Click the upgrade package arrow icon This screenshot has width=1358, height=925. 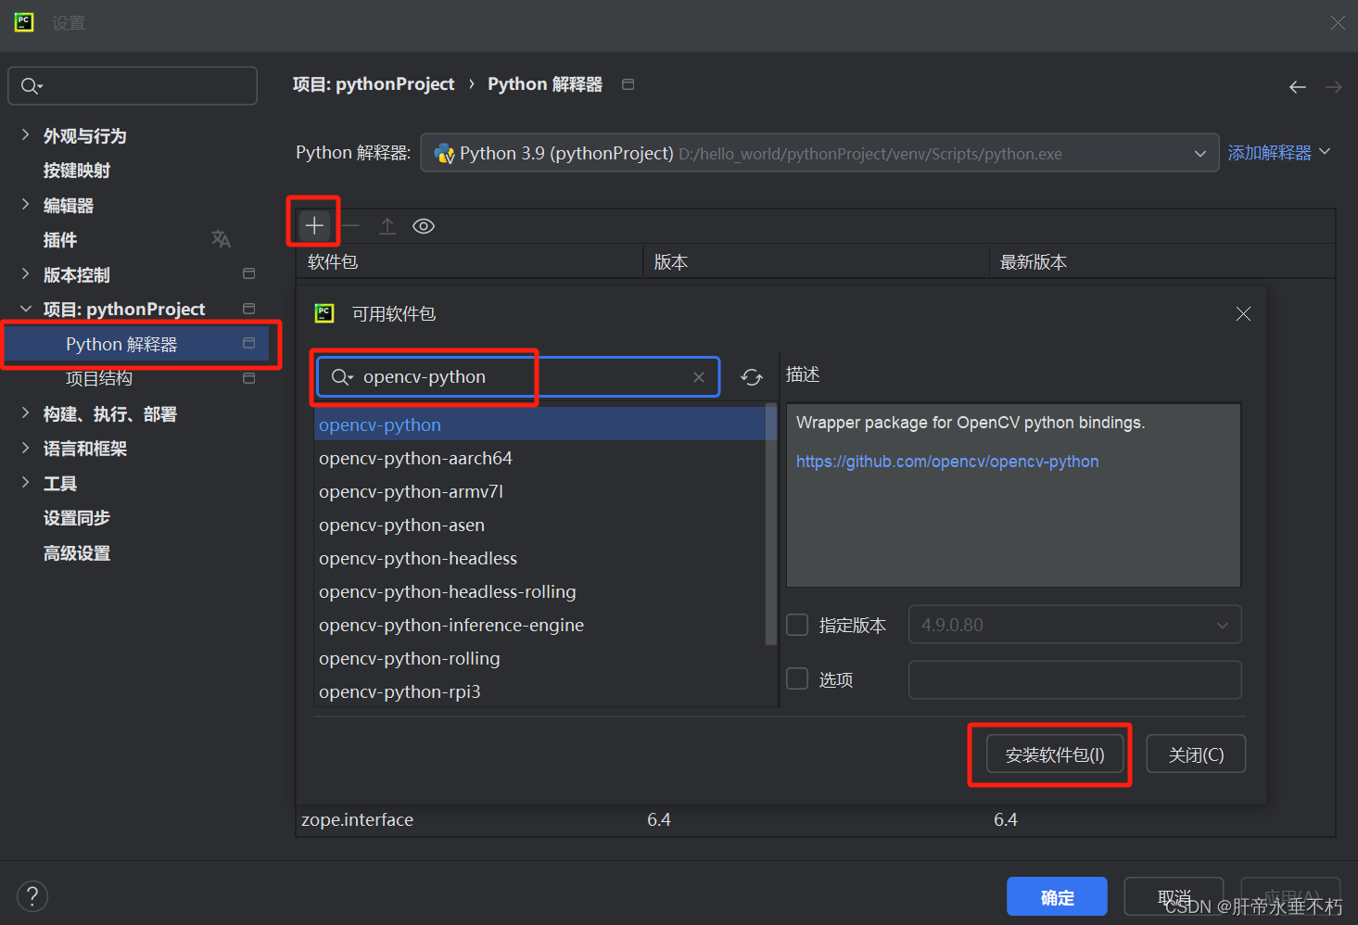[x=387, y=226]
